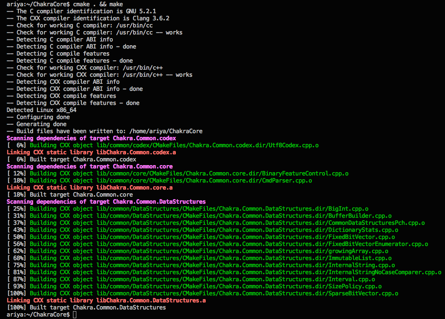
Task: Click 'Scanning dependencies of target Chakra.Common.core'
Action: [x=90, y=167]
